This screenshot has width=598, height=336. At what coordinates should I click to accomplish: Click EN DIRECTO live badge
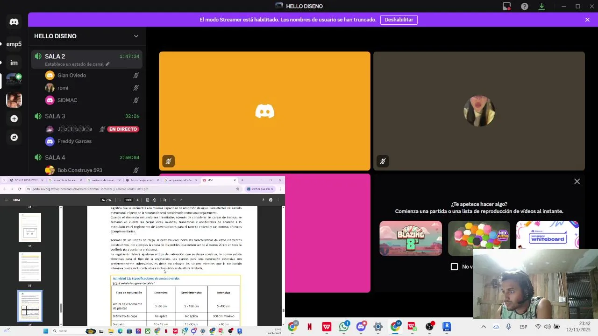123,129
